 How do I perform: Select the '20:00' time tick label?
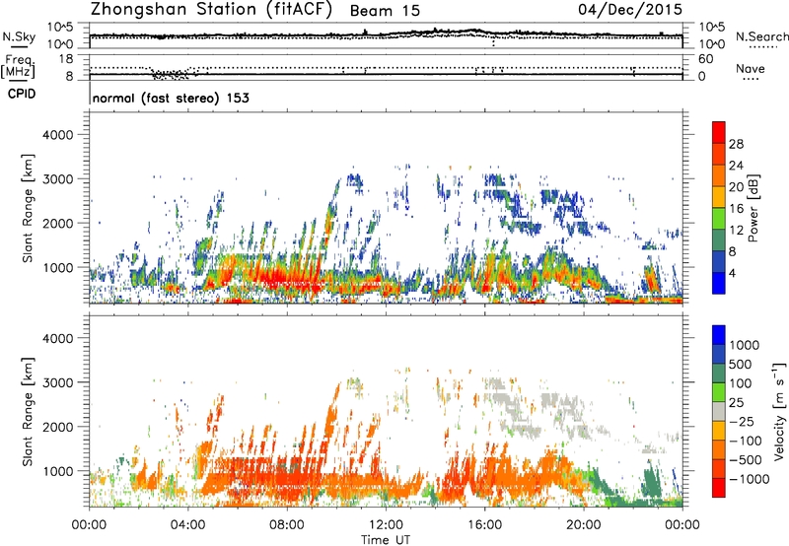[x=583, y=525]
